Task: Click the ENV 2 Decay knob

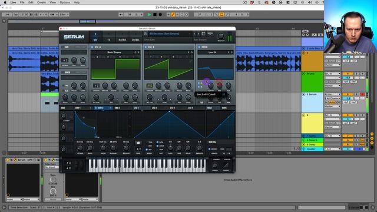Action: [103, 148]
